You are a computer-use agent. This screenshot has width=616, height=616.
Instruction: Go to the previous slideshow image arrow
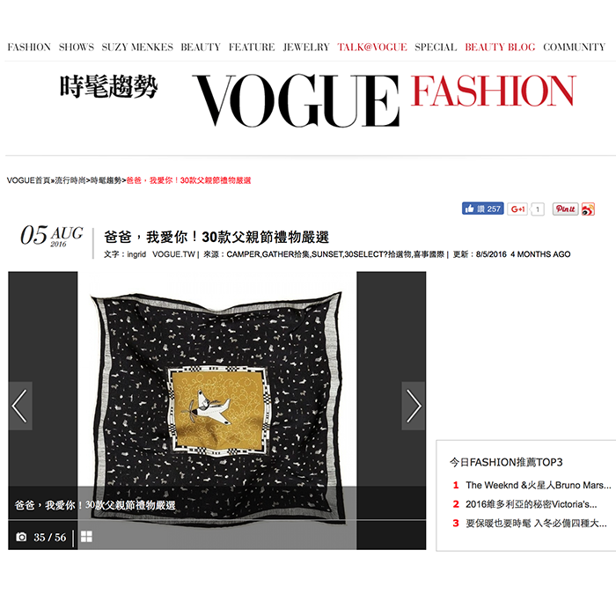[20, 406]
